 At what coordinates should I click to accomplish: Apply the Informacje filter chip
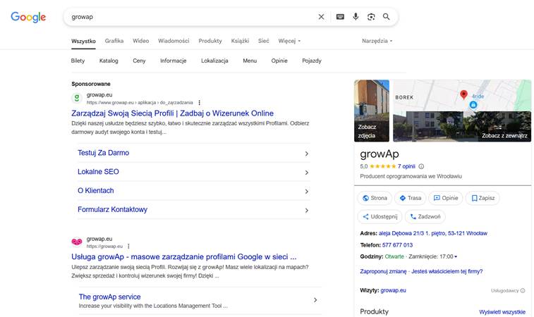click(174, 61)
